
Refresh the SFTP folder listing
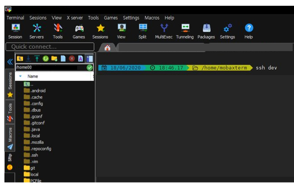[46, 59]
